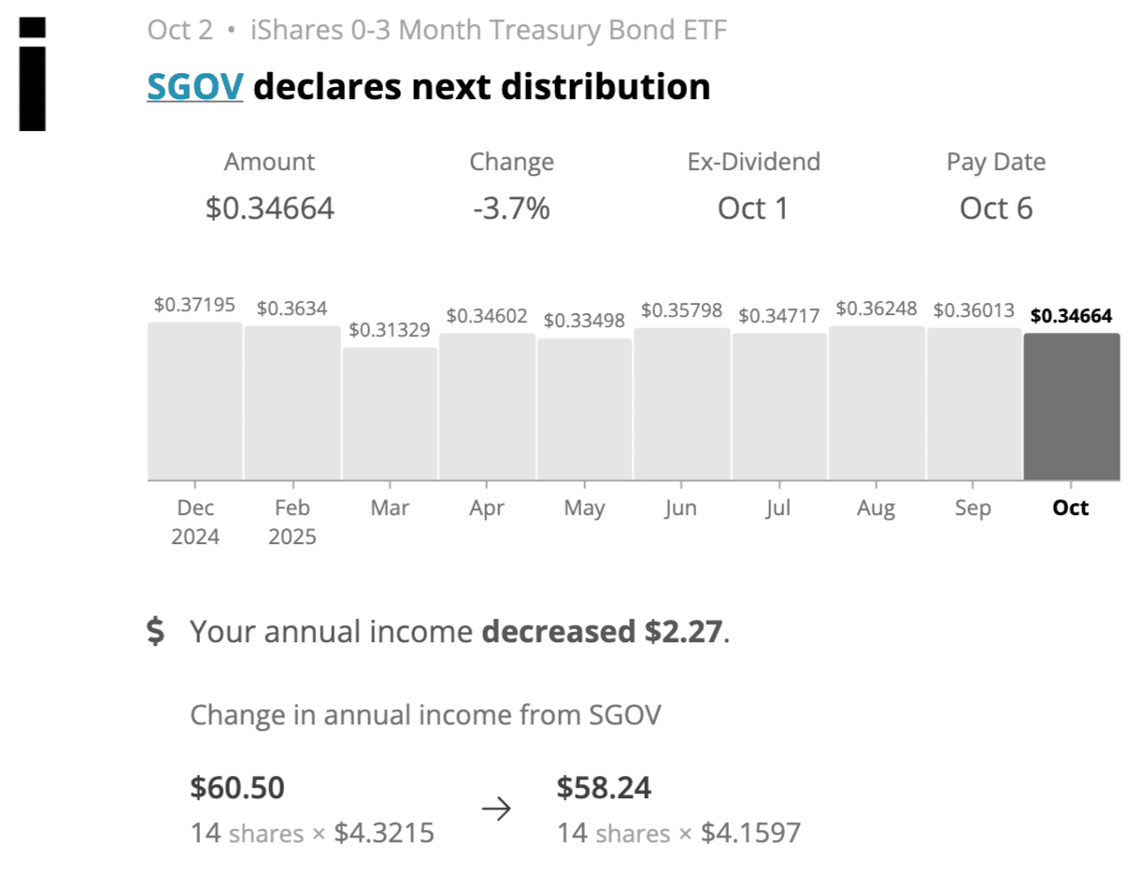Click the -3.7% Change value

tap(511, 208)
